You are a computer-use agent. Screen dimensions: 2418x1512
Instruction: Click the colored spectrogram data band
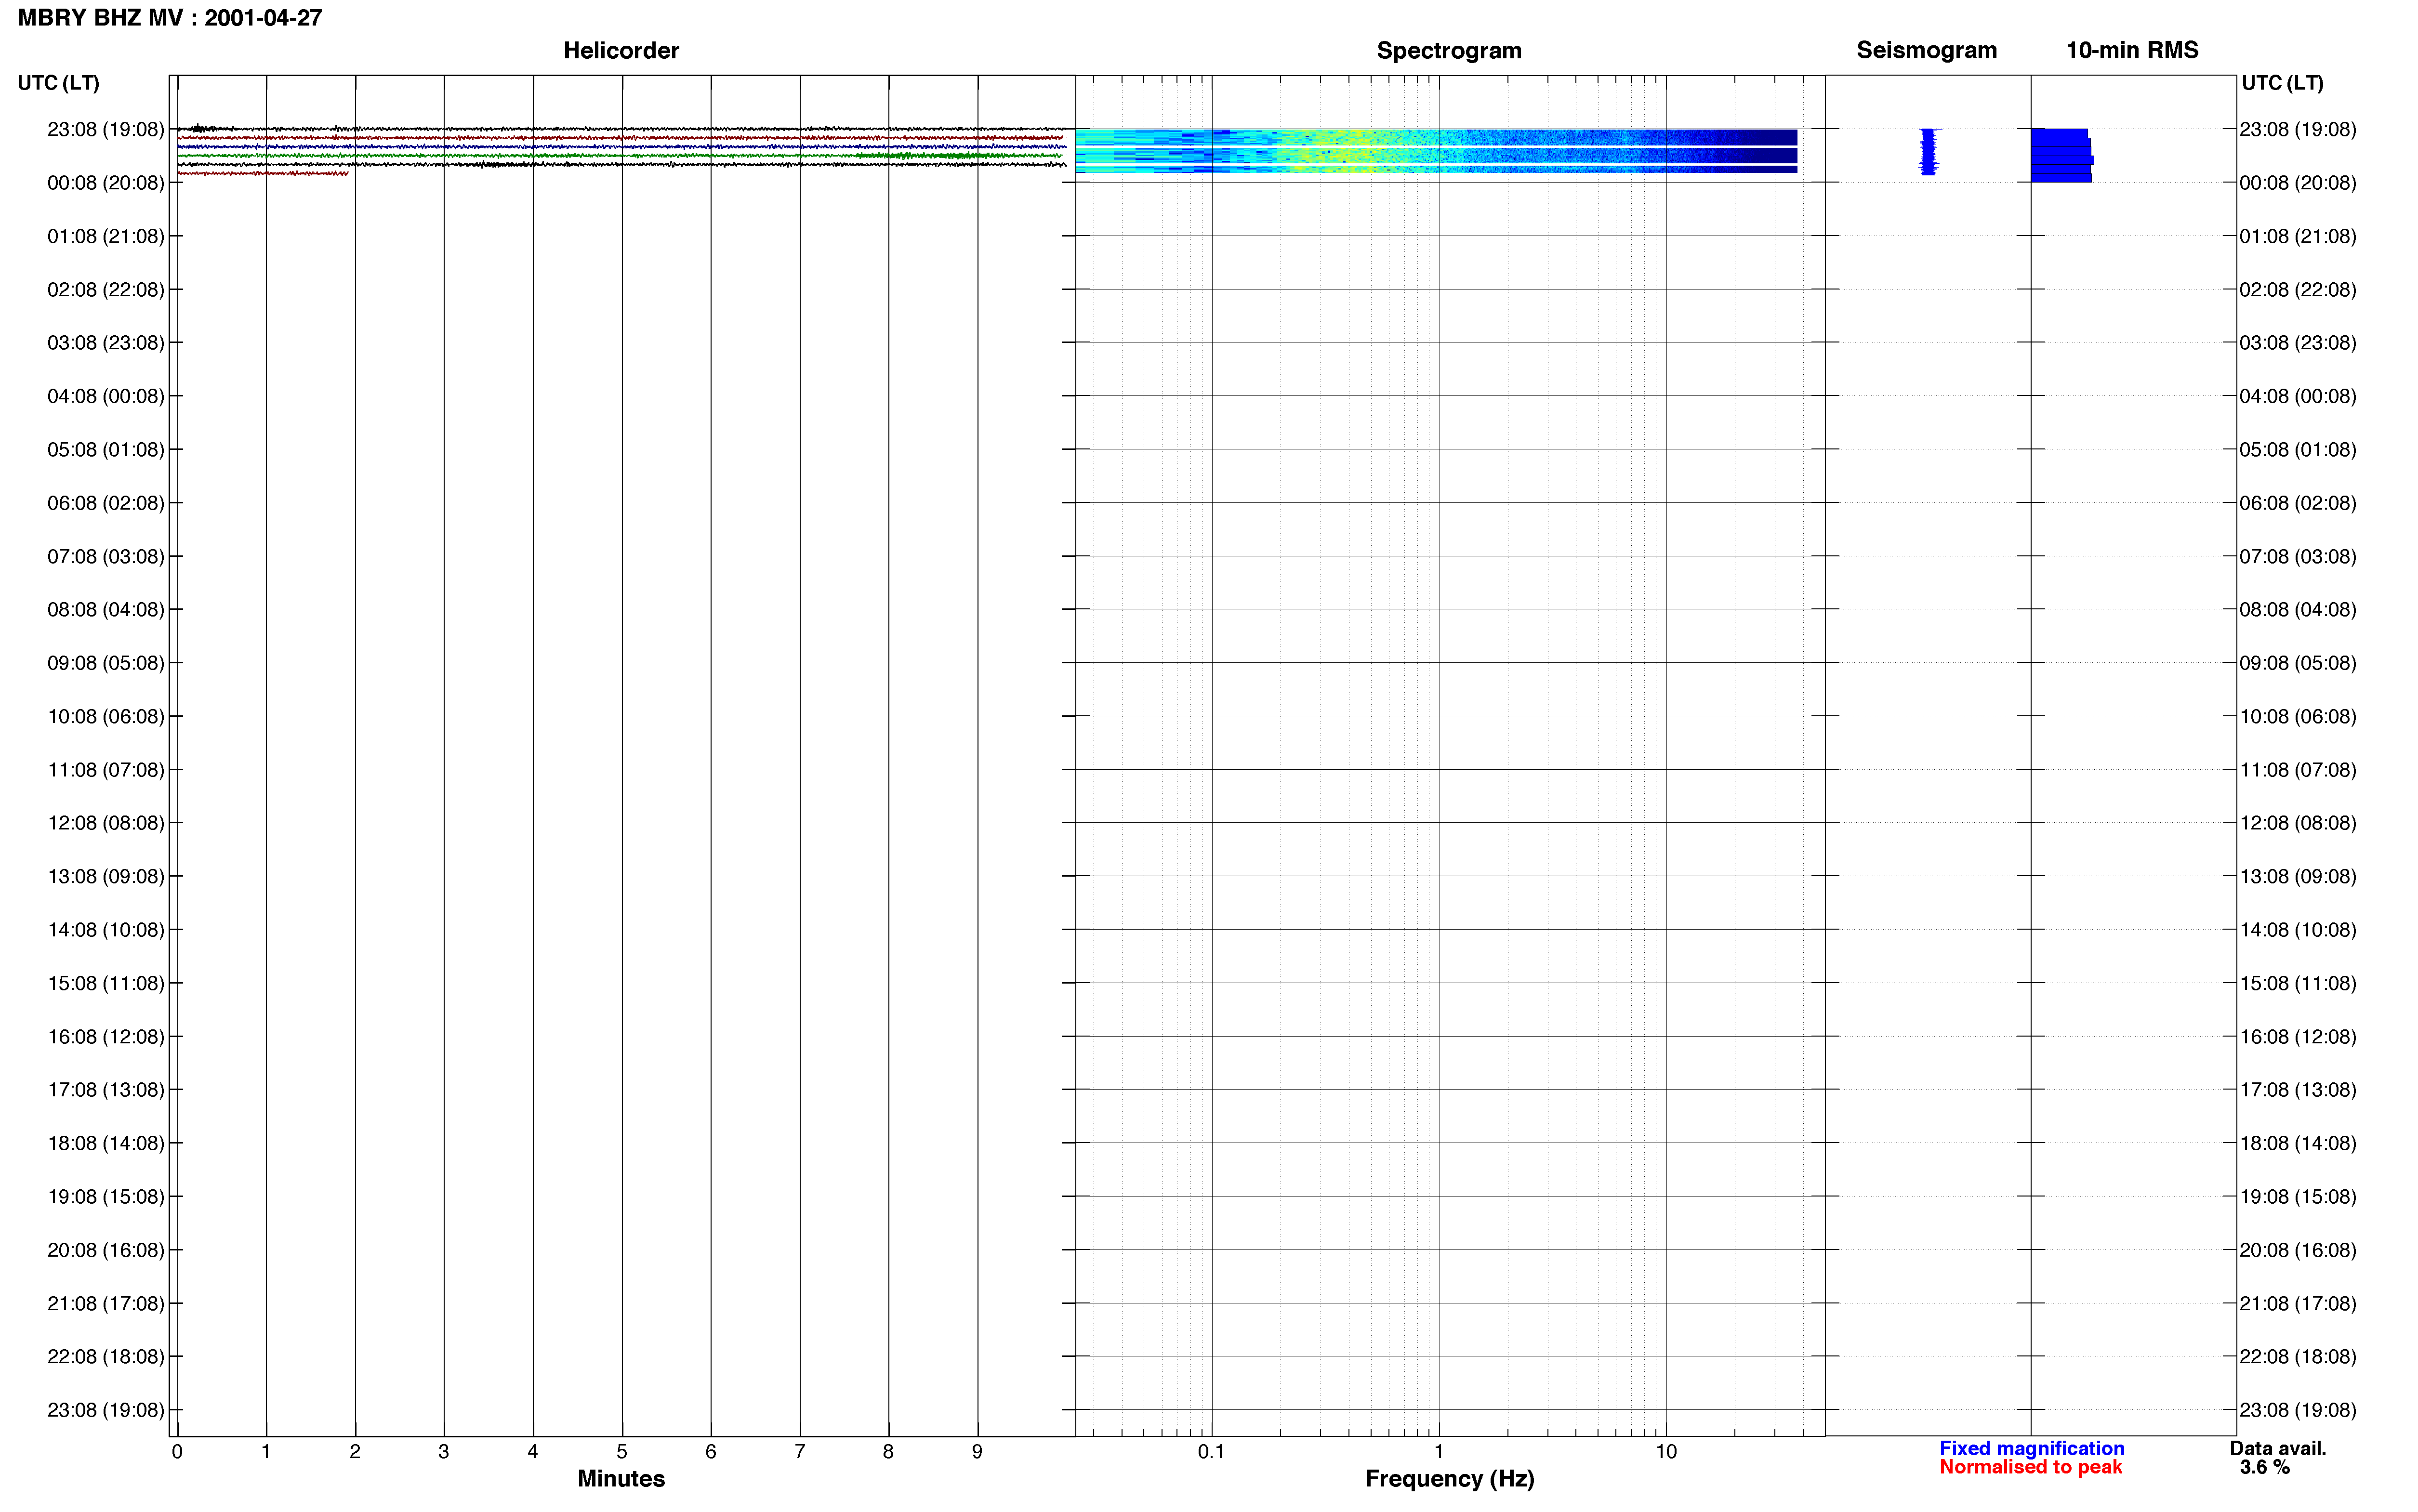tap(1436, 151)
